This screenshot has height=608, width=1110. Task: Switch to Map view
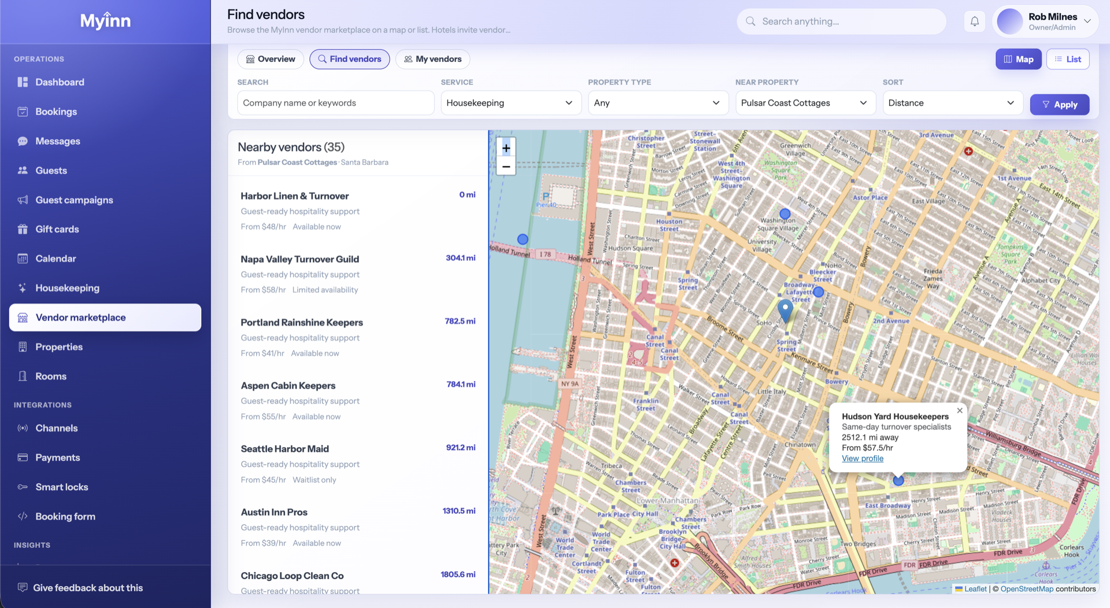pos(1019,59)
